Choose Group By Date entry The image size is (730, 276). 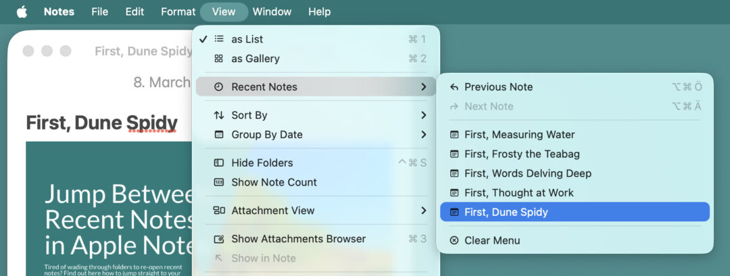(x=316, y=135)
